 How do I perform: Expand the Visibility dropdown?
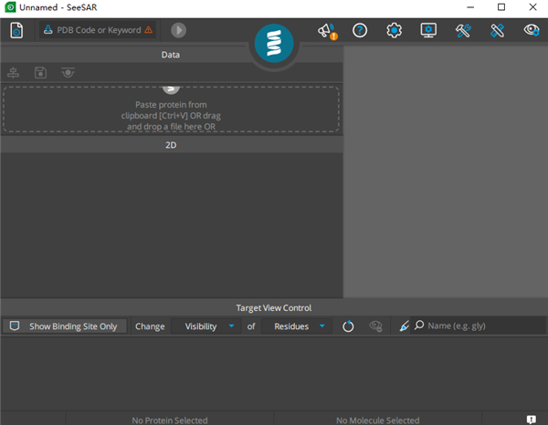[x=205, y=327]
